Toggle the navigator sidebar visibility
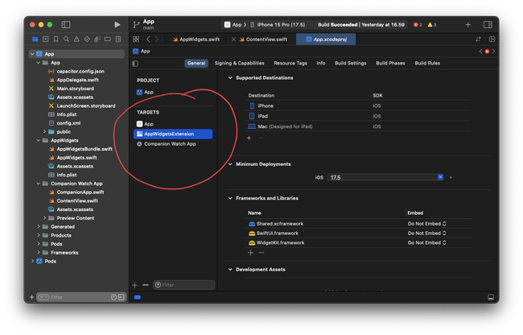The width and height of the screenshot is (523, 335). pyautogui.click(x=66, y=25)
